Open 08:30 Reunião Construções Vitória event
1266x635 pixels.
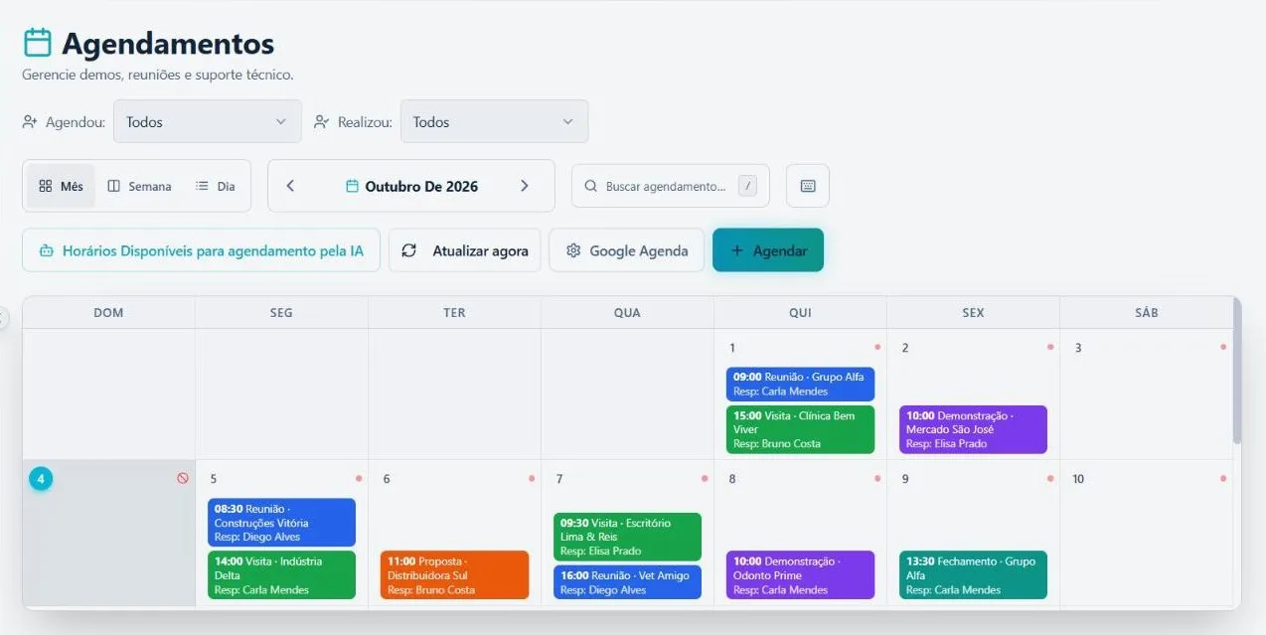[281, 523]
